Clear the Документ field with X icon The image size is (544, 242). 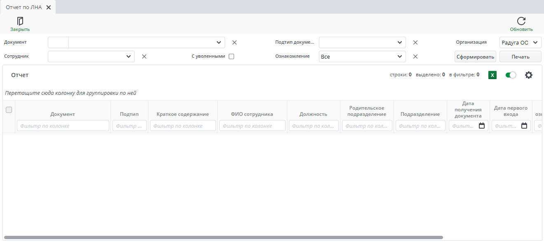(x=234, y=42)
